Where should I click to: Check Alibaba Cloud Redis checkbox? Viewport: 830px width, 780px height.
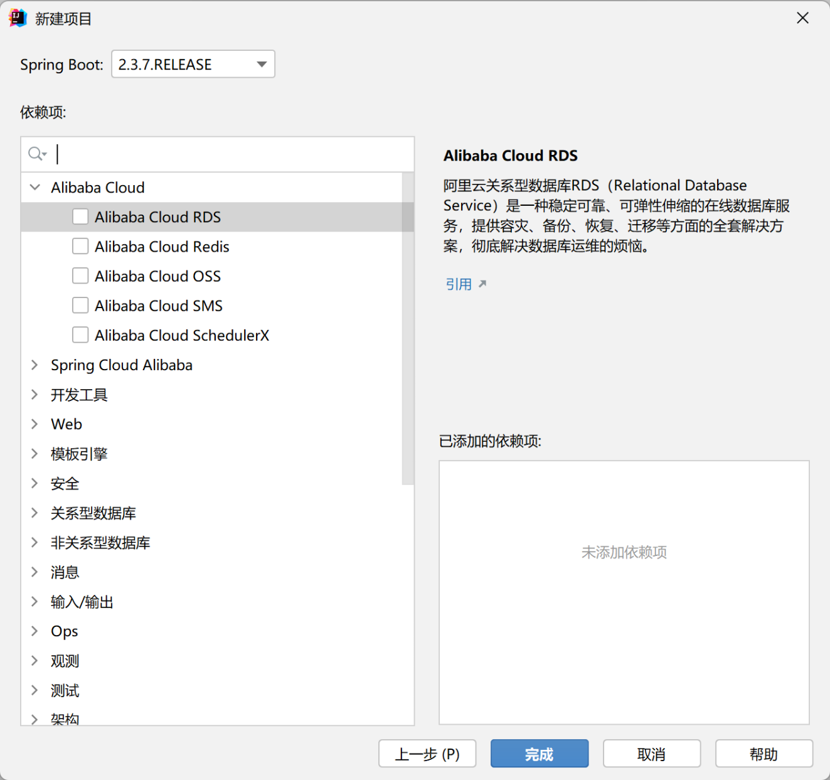click(80, 246)
